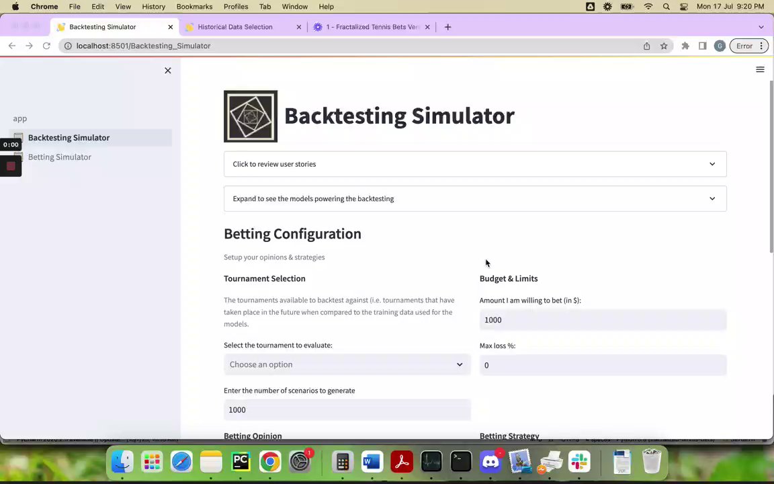This screenshot has height=484, width=774.
Task: Open Launchpad from the dock
Action: pos(152,462)
